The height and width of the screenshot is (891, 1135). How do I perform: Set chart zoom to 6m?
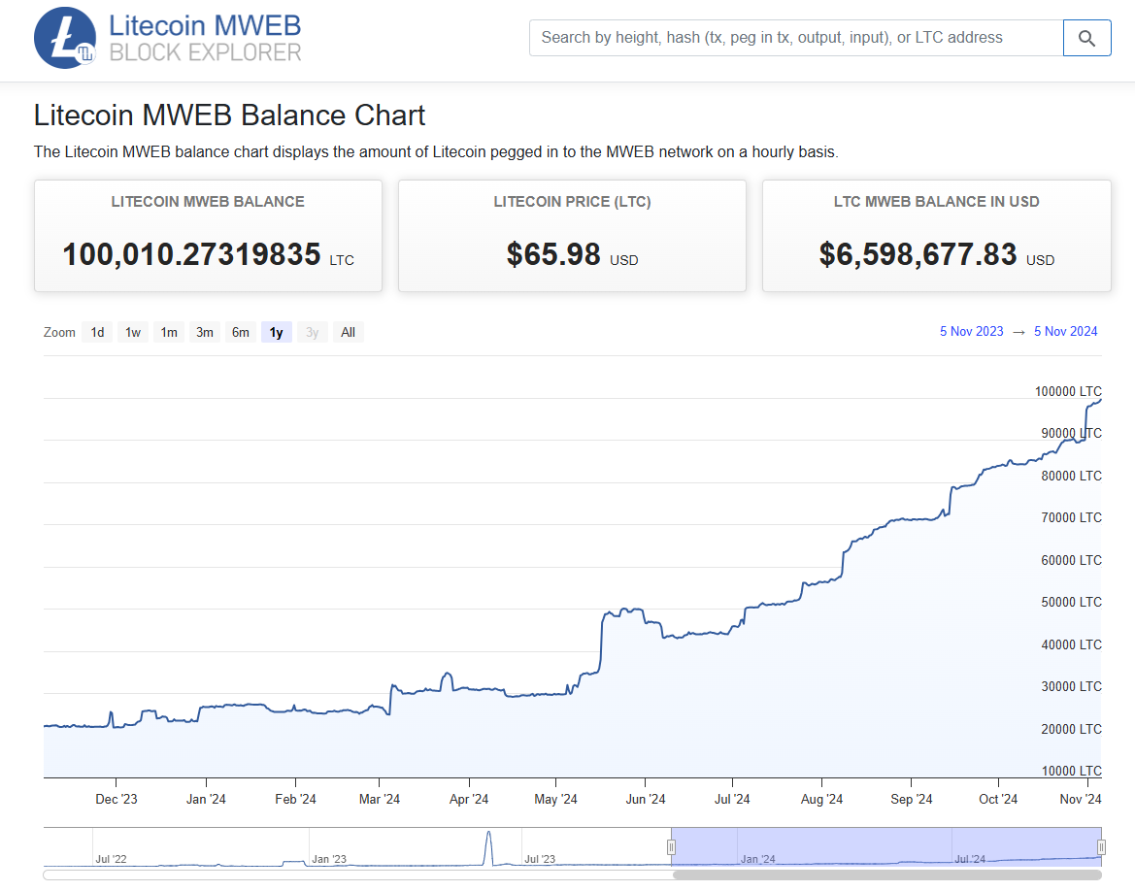241,332
